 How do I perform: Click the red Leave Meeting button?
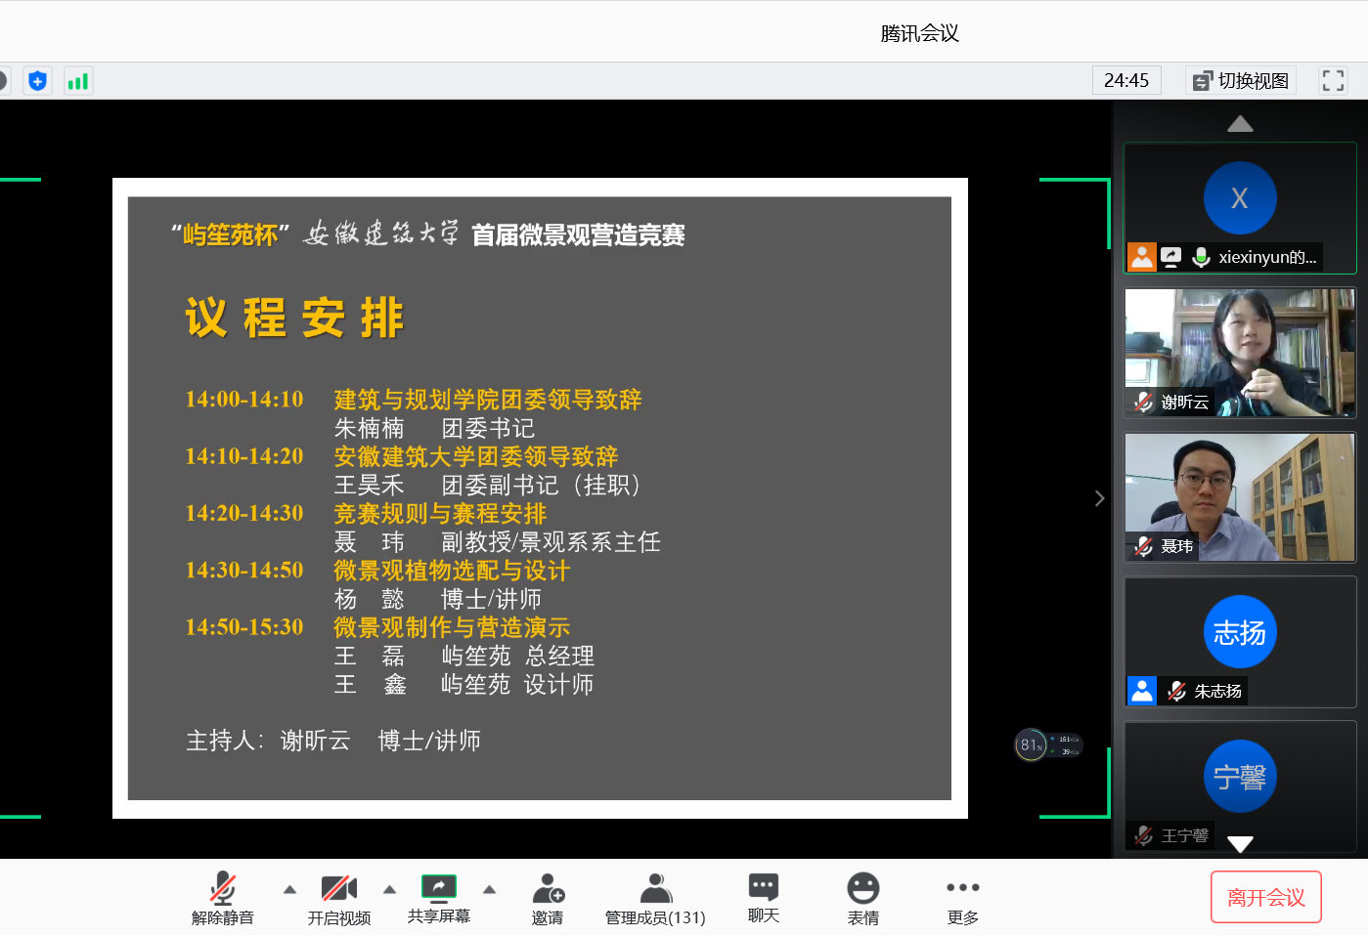(x=1266, y=897)
